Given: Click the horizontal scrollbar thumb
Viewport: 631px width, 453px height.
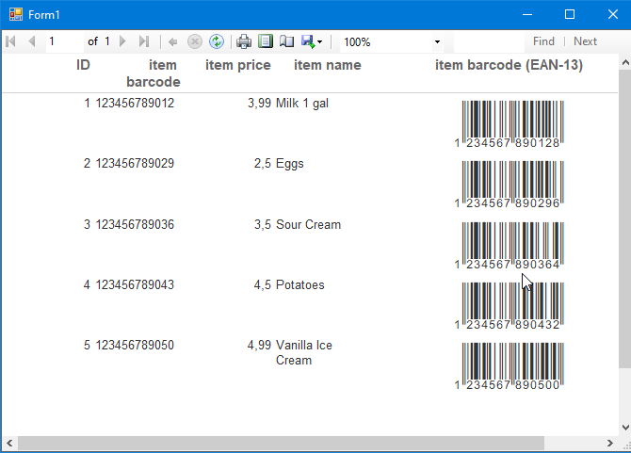Looking at the screenshot, I should pyautogui.click(x=281, y=443).
